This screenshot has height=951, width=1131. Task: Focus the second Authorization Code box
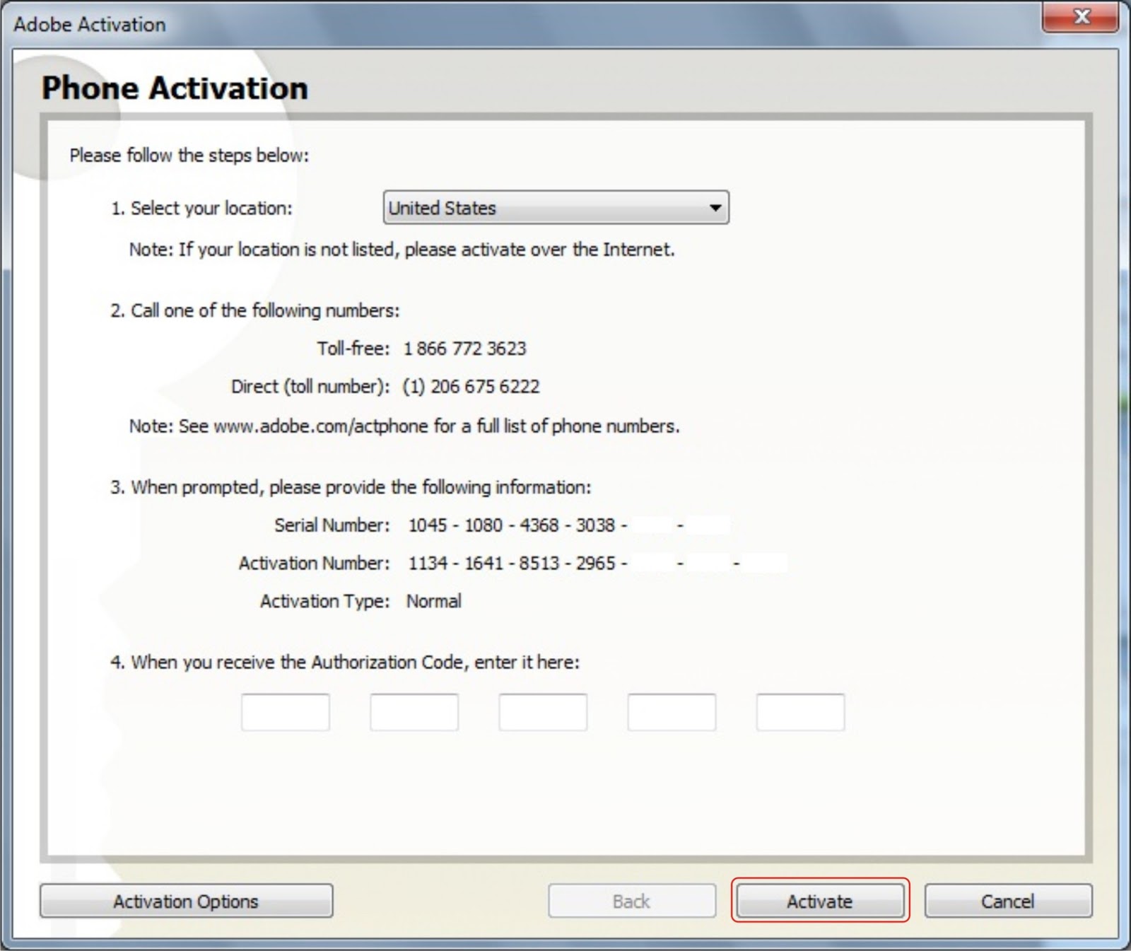coord(414,712)
